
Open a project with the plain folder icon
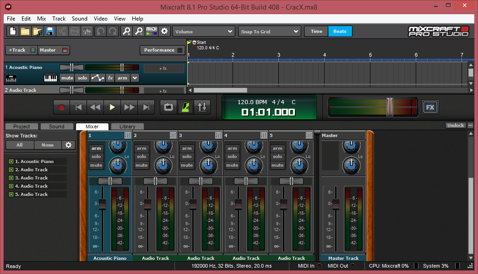coord(25,32)
